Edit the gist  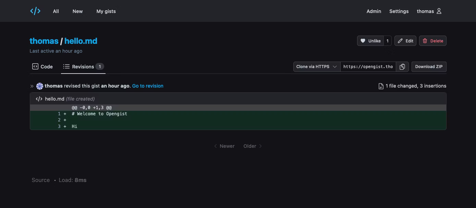(x=405, y=41)
